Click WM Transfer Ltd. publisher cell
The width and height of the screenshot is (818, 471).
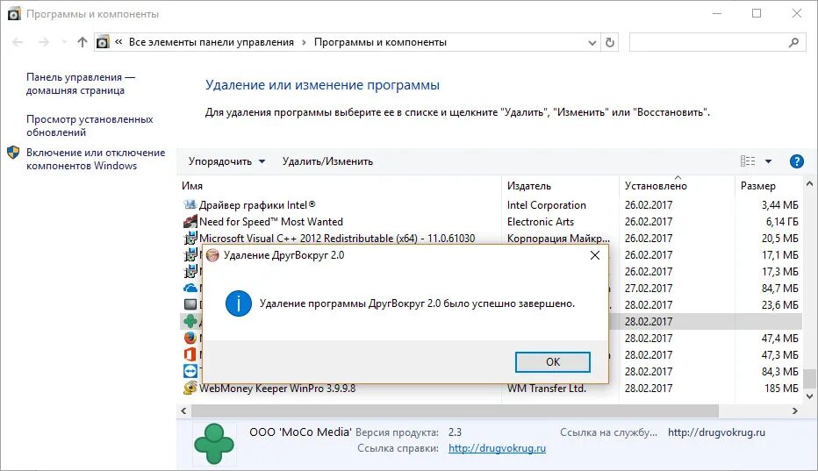coord(546,388)
